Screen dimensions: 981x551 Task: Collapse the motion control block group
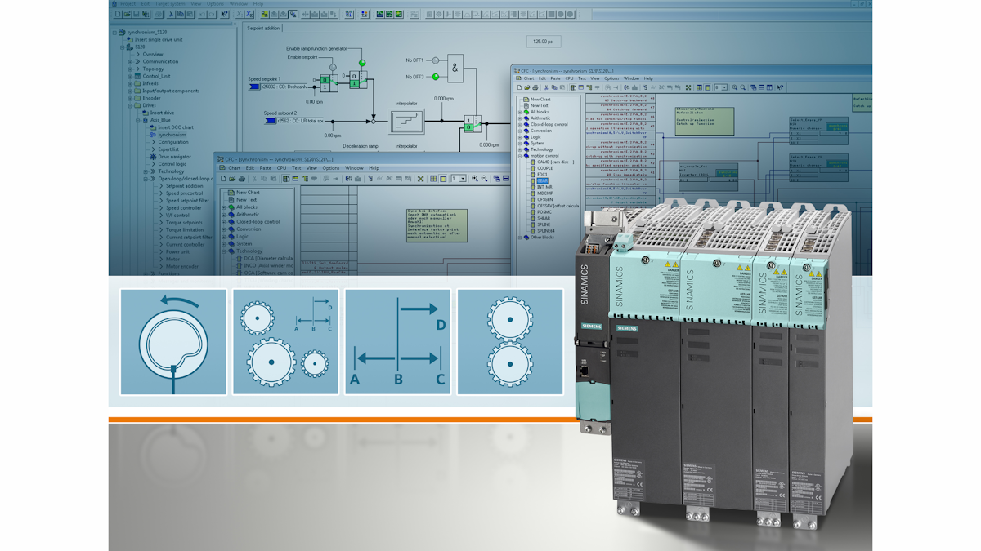[519, 155]
